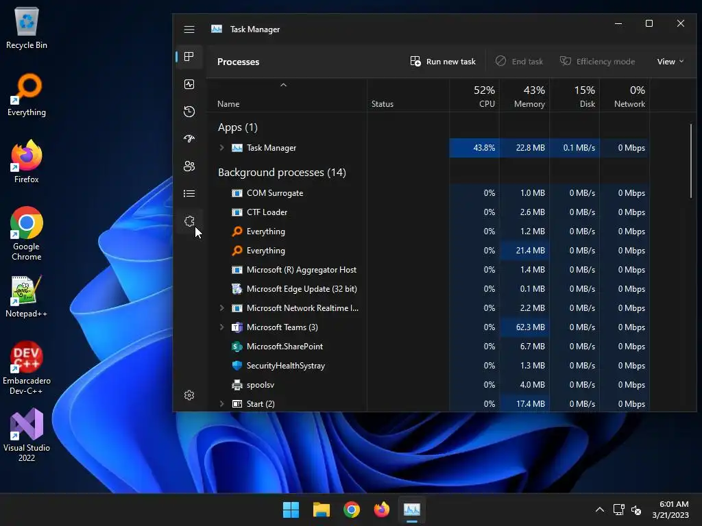Sort processes by the CPU column
The image size is (702, 526).
474,96
